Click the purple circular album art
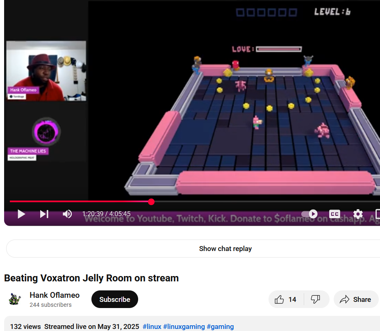 point(46,132)
